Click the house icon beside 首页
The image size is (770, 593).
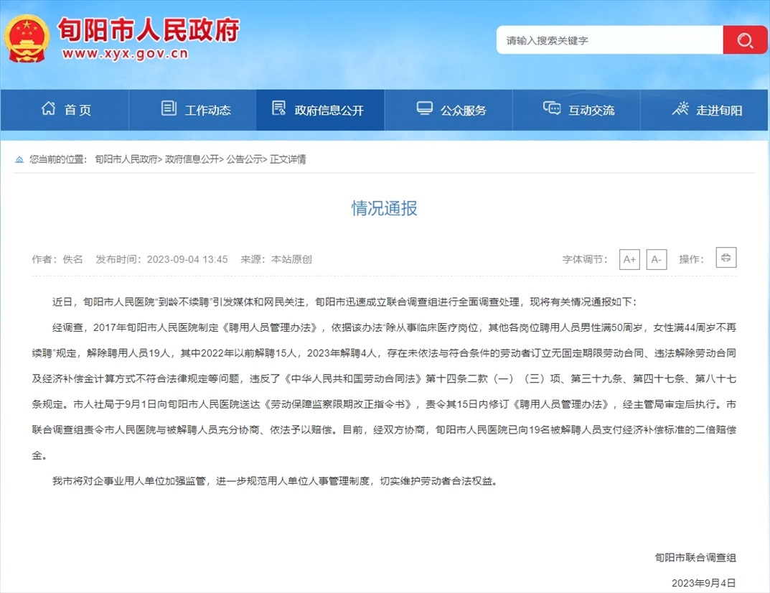pos(48,109)
